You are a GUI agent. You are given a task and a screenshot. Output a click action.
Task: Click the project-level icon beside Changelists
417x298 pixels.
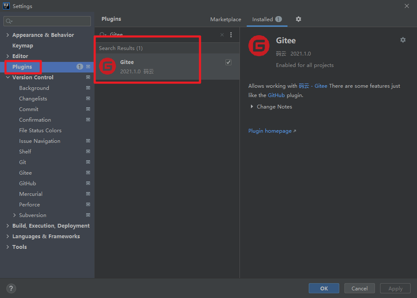88,98
